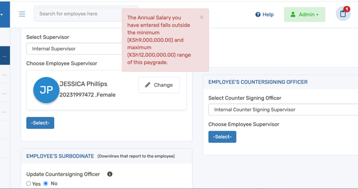Viewport: 358px width, 189px height.
Task: Select No for Update Countersigning Officer
Action: point(46,183)
